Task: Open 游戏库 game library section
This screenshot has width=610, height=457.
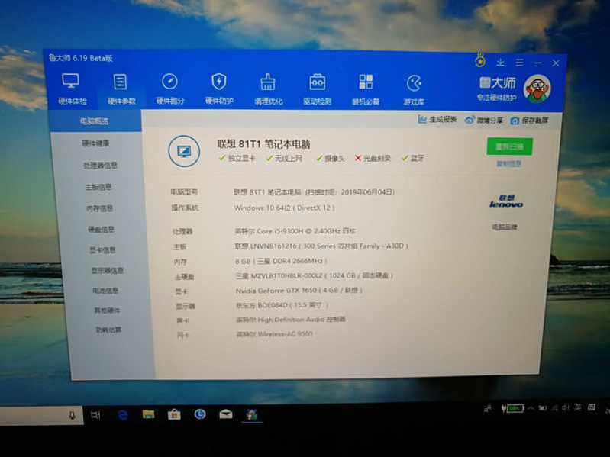Action: coord(414,91)
